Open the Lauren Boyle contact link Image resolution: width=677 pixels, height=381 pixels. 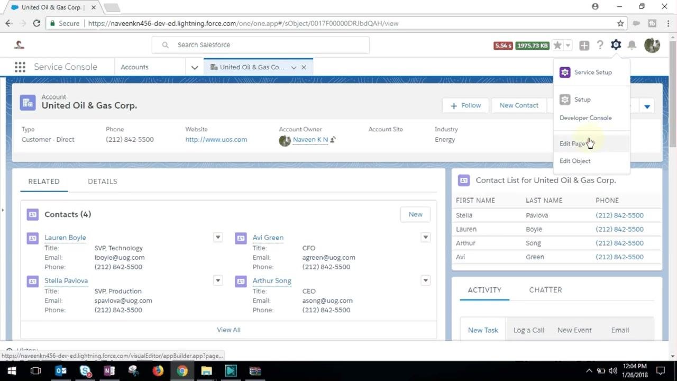(65, 238)
